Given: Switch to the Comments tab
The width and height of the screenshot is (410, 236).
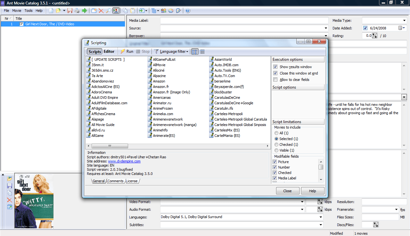Looking at the screenshot, I should point(115,181).
